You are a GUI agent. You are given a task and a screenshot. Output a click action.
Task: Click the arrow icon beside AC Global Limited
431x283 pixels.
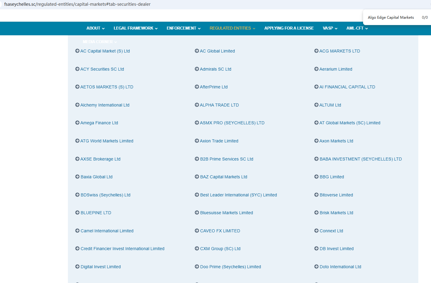pos(197,51)
